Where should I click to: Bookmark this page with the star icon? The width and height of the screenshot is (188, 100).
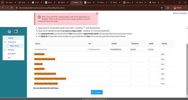point(162,8)
